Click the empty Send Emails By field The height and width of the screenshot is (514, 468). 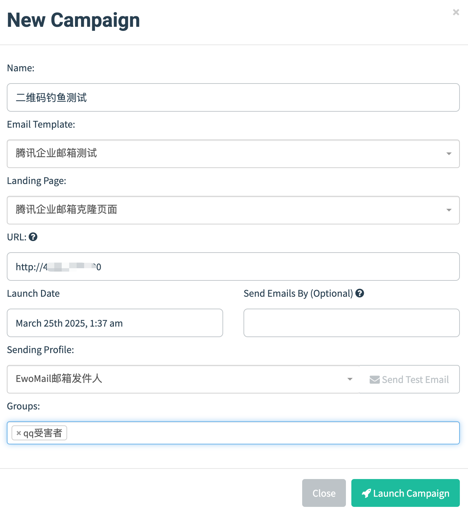(x=351, y=323)
